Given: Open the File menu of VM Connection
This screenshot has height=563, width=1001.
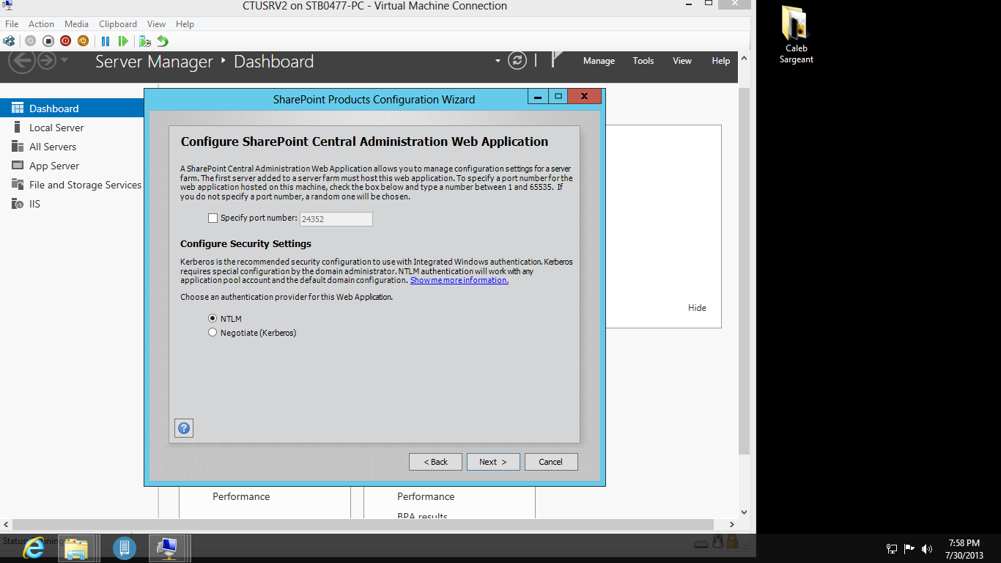Looking at the screenshot, I should point(12,24).
